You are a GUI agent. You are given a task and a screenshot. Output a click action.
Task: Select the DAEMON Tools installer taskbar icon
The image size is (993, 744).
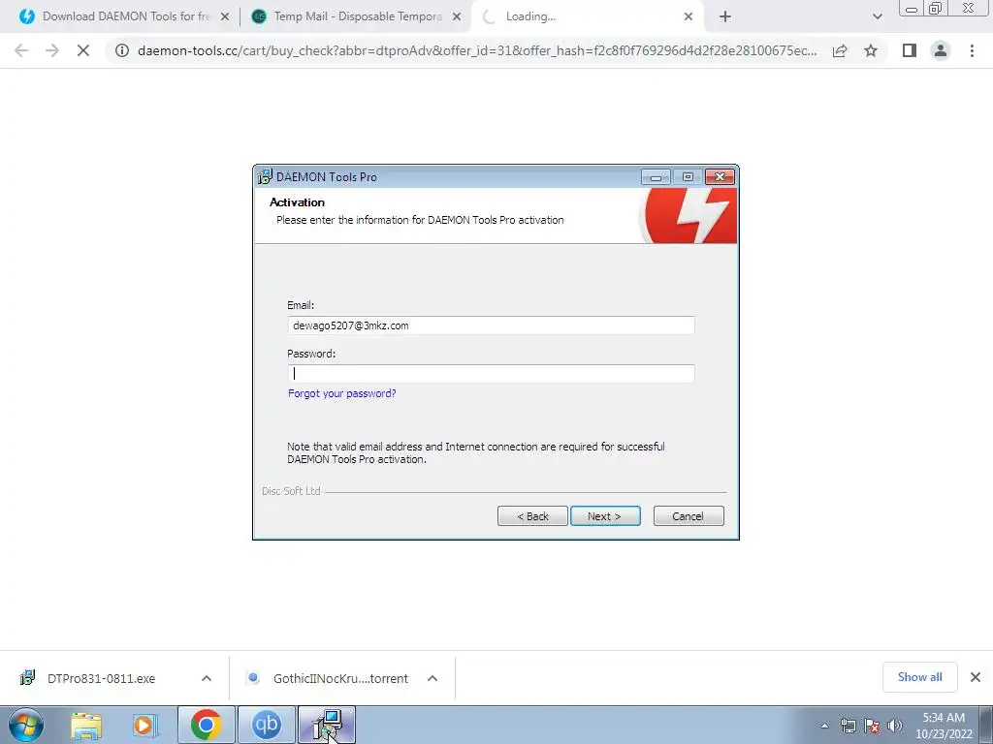(x=327, y=725)
